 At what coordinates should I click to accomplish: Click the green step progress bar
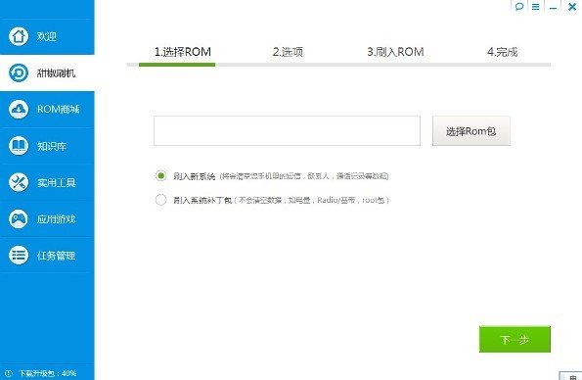click(x=177, y=65)
